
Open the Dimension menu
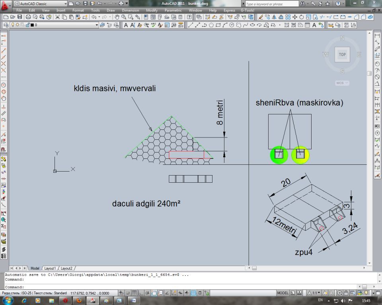(130, 10)
